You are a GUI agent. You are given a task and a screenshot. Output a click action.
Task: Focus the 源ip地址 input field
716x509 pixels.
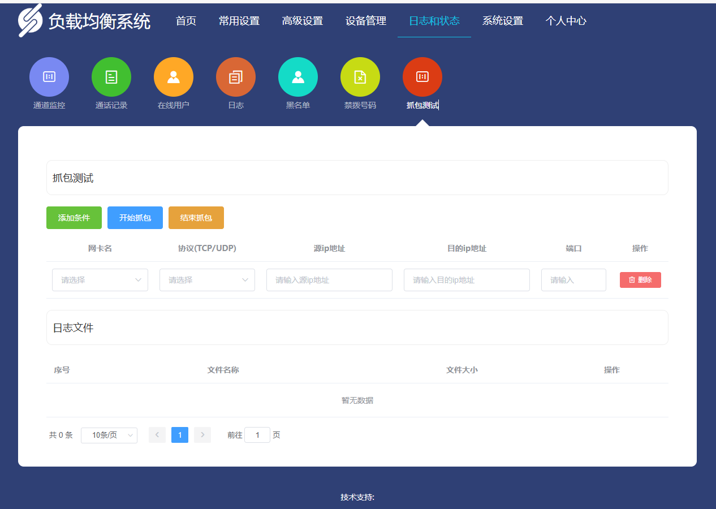[x=329, y=280]
